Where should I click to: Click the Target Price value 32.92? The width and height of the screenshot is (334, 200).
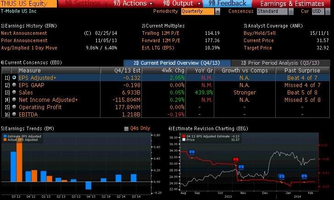point(323,48)
